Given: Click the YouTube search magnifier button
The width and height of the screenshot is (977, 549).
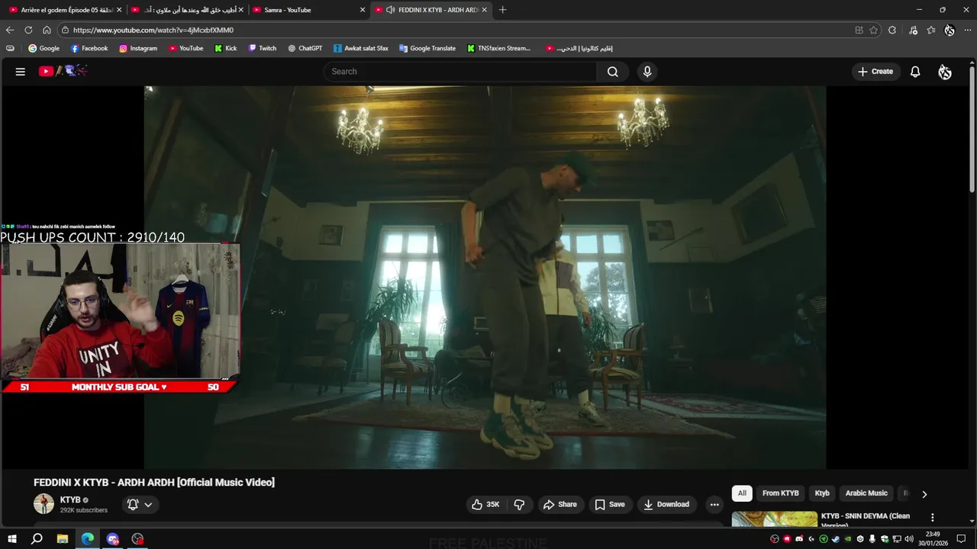Looking at the screenshot, I should point(612,72).
